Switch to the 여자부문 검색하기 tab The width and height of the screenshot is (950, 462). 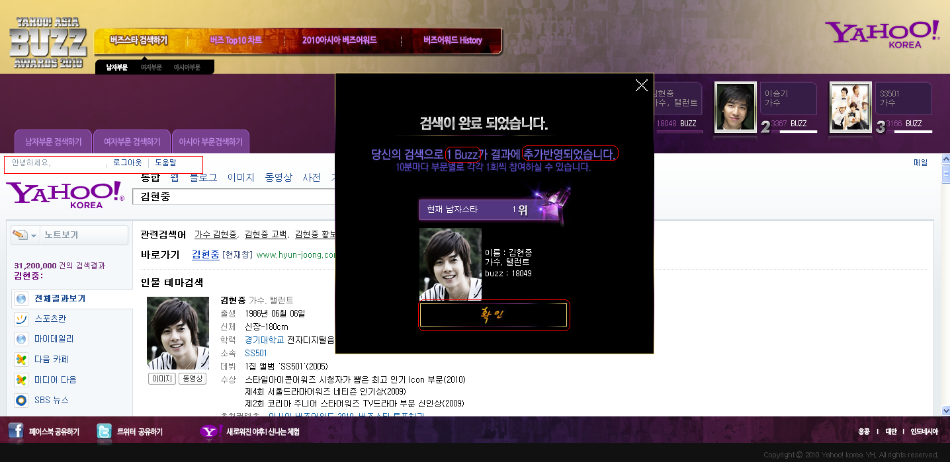click(132, 141)
